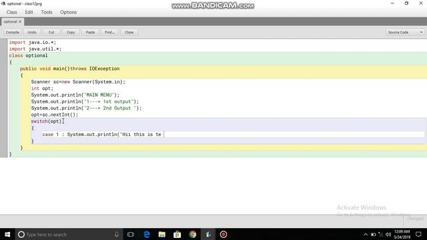The height and width of the screenshot is (240, 427).
Task: Open Bandicam recorder from the taskbar
Action: [224, 234]
